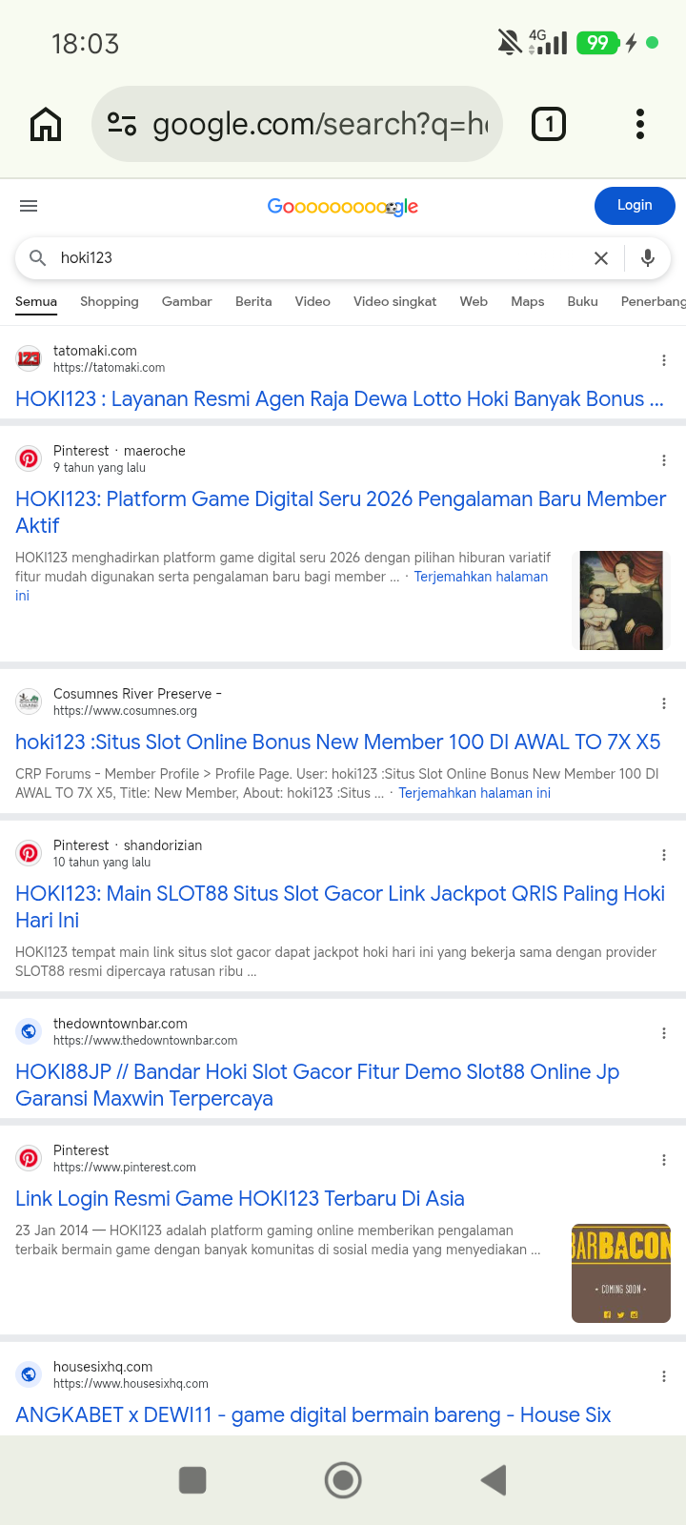686x1525 pixels.
Task: Switch to the Maps tab
Action: [528, 301]
